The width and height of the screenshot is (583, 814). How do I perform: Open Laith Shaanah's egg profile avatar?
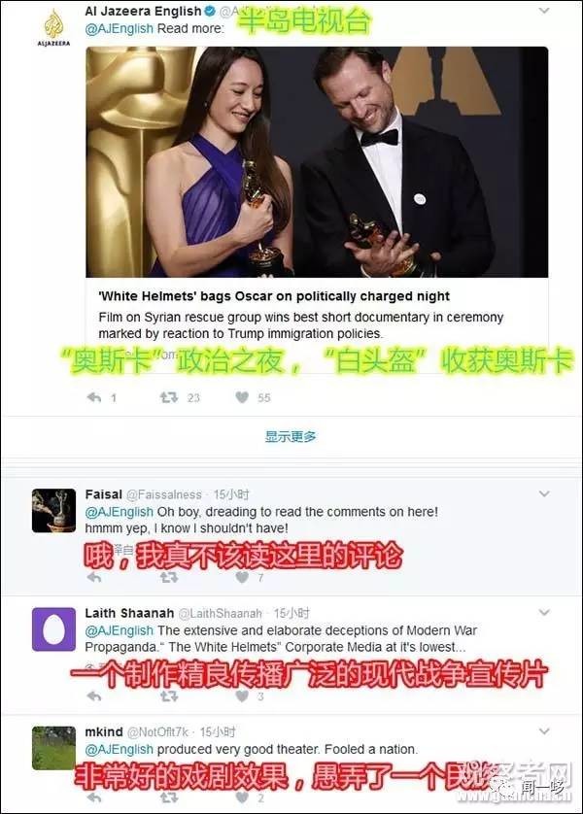pyautogui.click(x=54, y=629)
